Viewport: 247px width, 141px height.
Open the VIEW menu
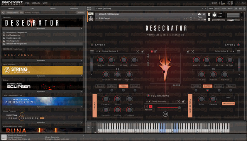[x=45, y=3]
